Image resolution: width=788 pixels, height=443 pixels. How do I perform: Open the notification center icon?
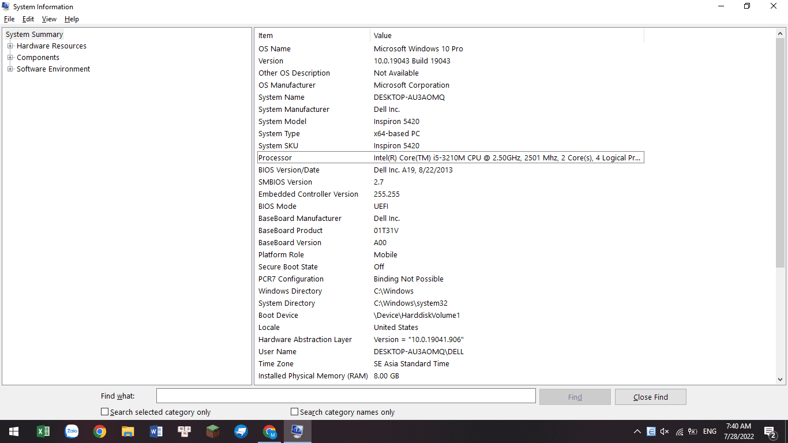(x=770, y=431)
